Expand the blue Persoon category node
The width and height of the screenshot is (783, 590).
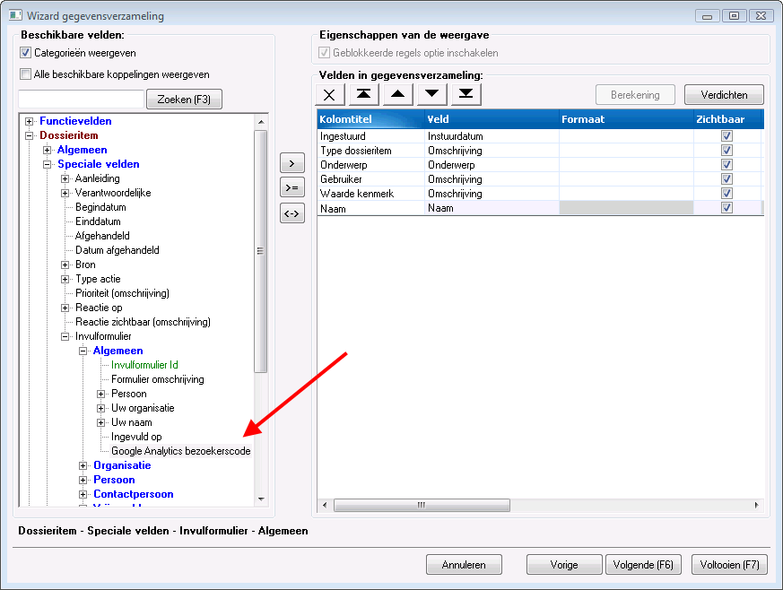point(83,481)
